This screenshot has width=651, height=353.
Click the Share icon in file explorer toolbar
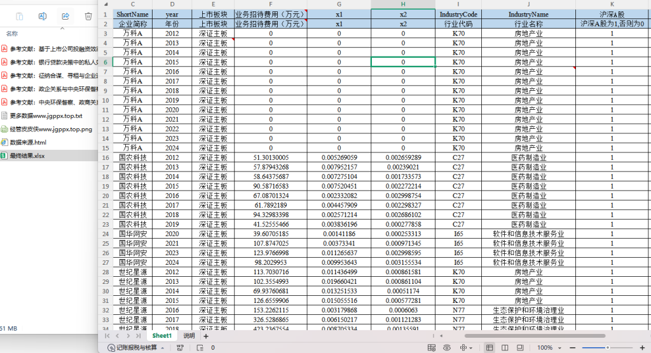coord(65,16)
